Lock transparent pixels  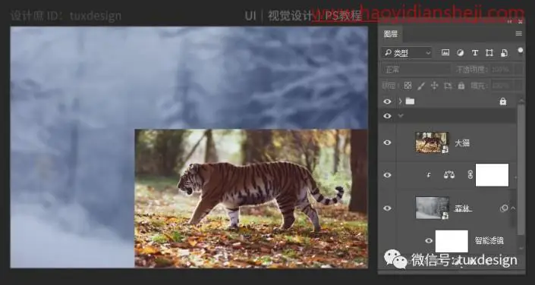408,86
